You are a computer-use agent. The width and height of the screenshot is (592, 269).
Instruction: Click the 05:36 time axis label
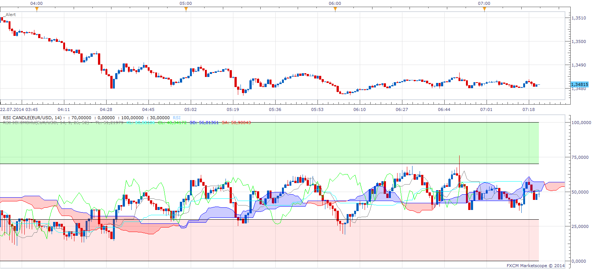(275, 109)
